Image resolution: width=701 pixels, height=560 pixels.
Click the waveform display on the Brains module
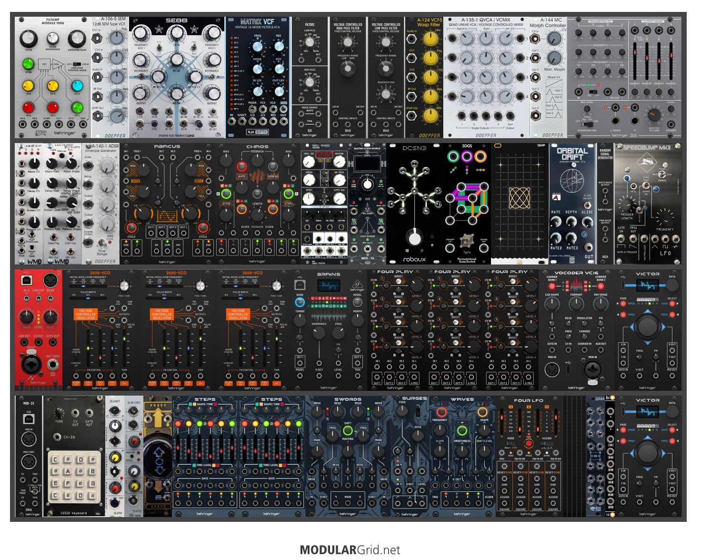[328, 285]
